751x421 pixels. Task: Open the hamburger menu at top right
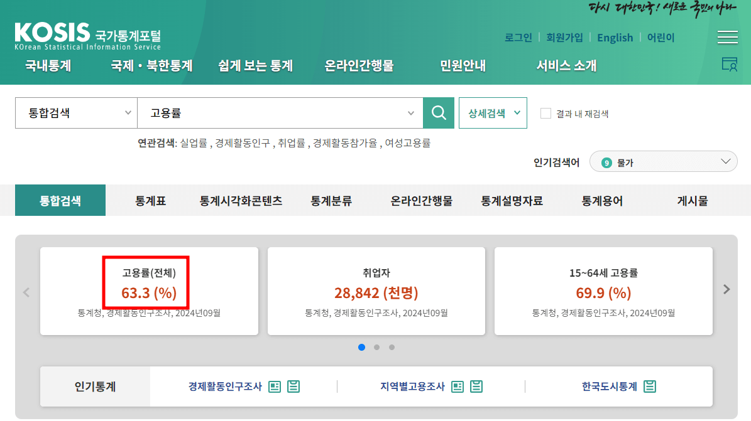(727, 37)
